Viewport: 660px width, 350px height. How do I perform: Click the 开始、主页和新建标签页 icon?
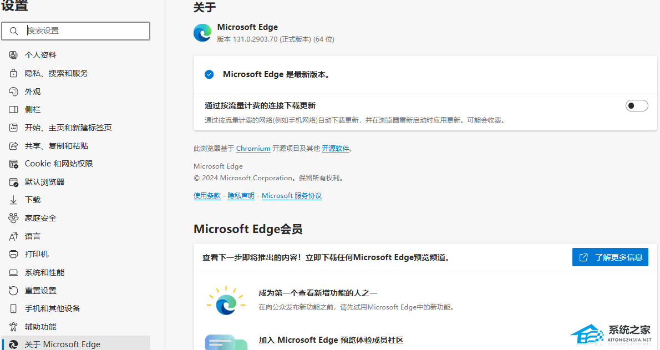tap(13, 128)
